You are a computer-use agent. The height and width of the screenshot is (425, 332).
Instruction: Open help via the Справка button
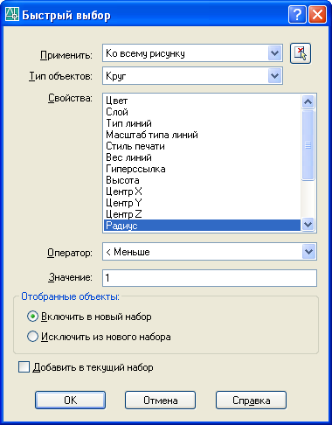pyautogui.click(x=251, y=401)
